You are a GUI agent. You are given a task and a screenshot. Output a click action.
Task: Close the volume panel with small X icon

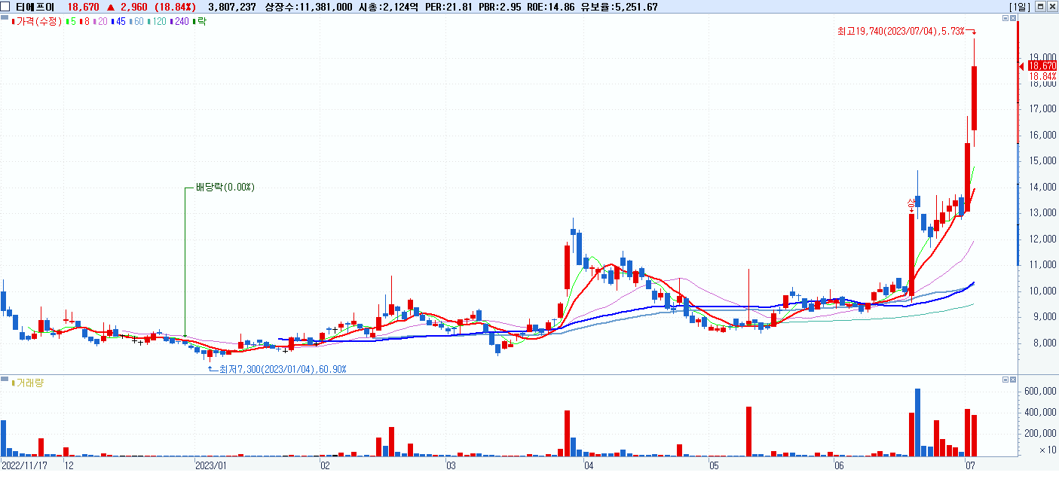coord(1013,379)
